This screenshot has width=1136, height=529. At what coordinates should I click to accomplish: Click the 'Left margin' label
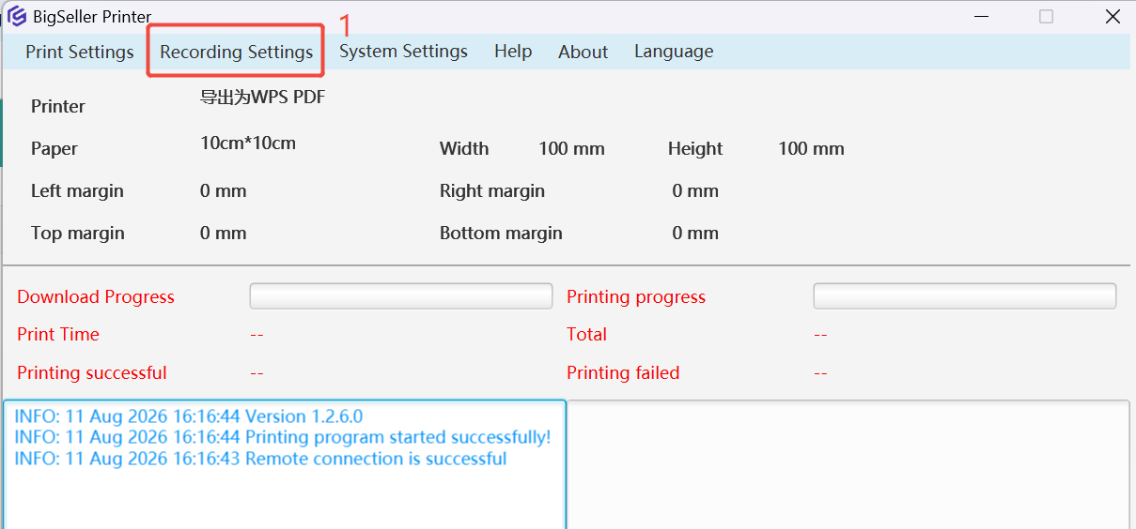click(x=77, y=190)
